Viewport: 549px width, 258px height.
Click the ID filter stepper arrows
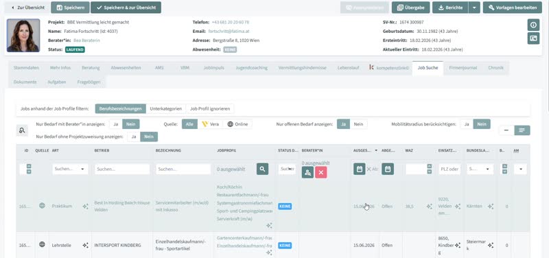point(29,169)
